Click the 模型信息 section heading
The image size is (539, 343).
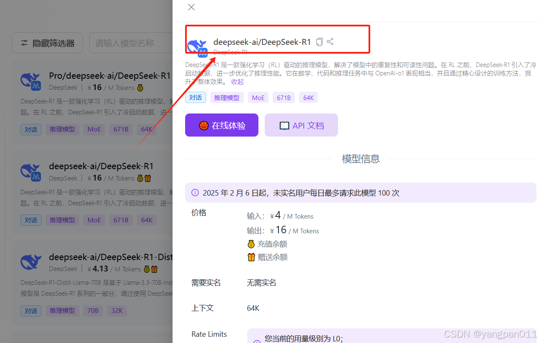(361, 159)
